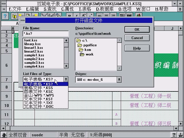Toggle 半角 half-width mode in status bar
184x138 pixels.
point(64,135)
